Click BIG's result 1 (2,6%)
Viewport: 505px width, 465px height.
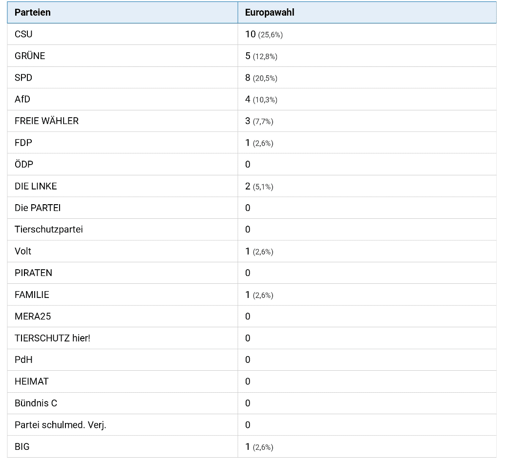pos(259,446)
